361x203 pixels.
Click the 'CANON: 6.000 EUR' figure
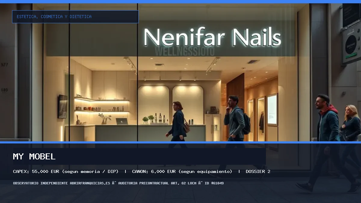click(x=154, y=171)
